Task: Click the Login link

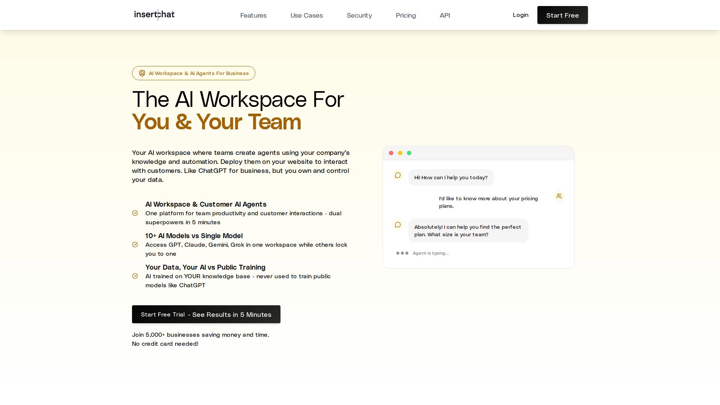Action: 520,15
